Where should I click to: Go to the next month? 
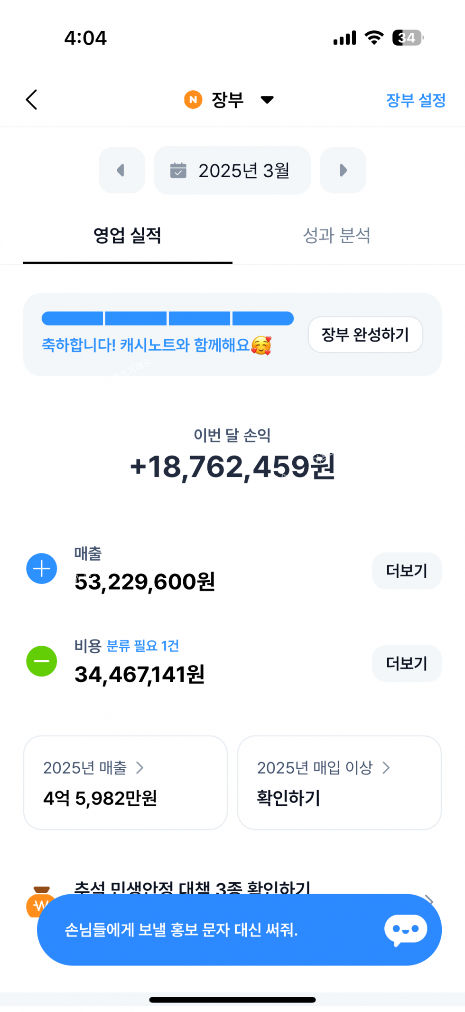pos(343,170)
